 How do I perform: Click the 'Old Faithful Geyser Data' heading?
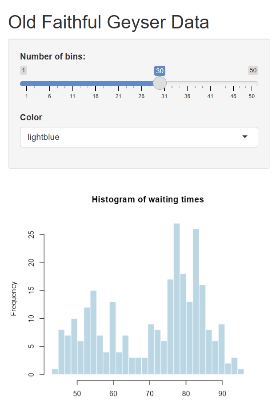tap(108, 22)
